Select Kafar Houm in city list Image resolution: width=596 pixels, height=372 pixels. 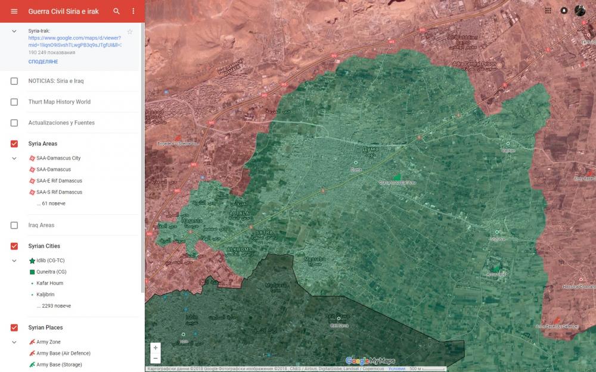coord(50,283)
